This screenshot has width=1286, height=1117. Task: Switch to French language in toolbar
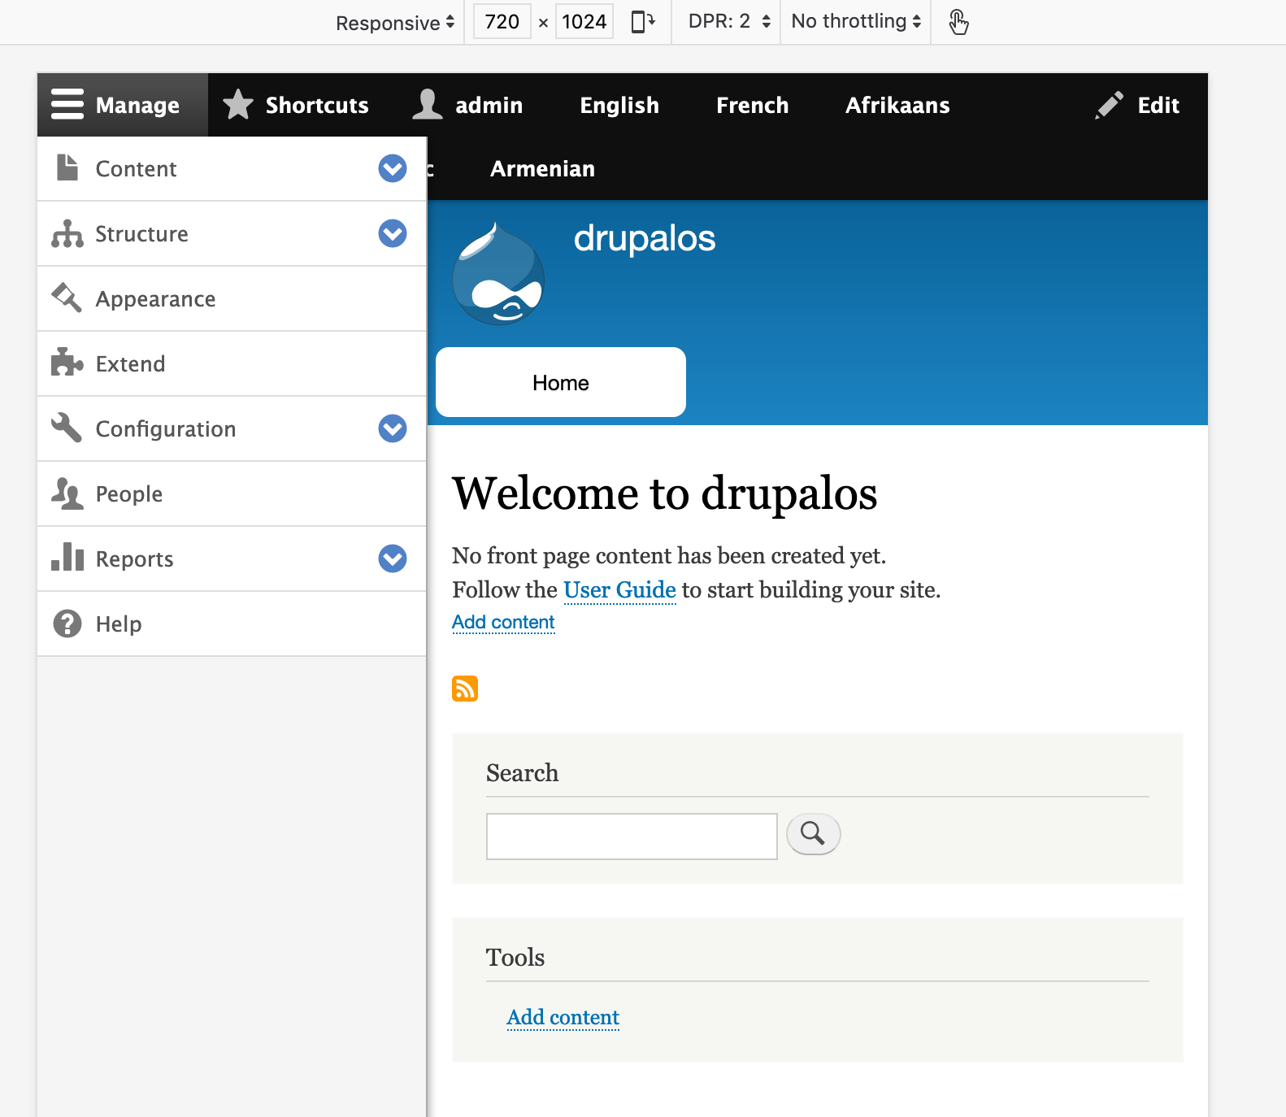753,105
